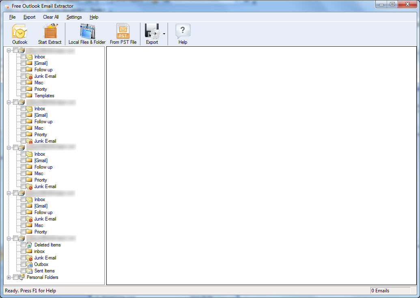The image size is (420, 298).
Task: Select the lowercase inbox label
Action: tap(39, 251)
